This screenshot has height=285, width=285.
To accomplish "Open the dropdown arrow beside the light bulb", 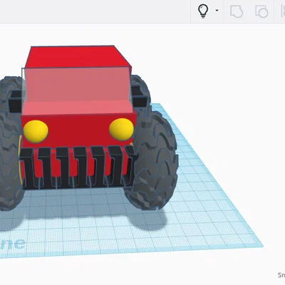I will coord(217,11).
